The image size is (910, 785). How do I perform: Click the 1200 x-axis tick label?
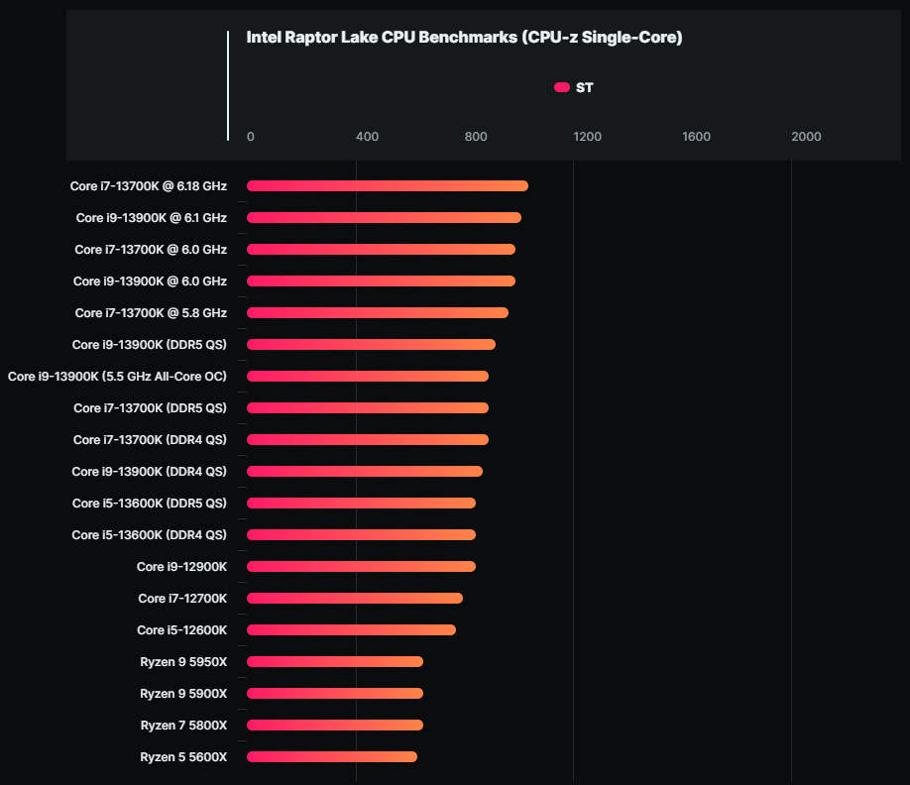pos(588,137)
